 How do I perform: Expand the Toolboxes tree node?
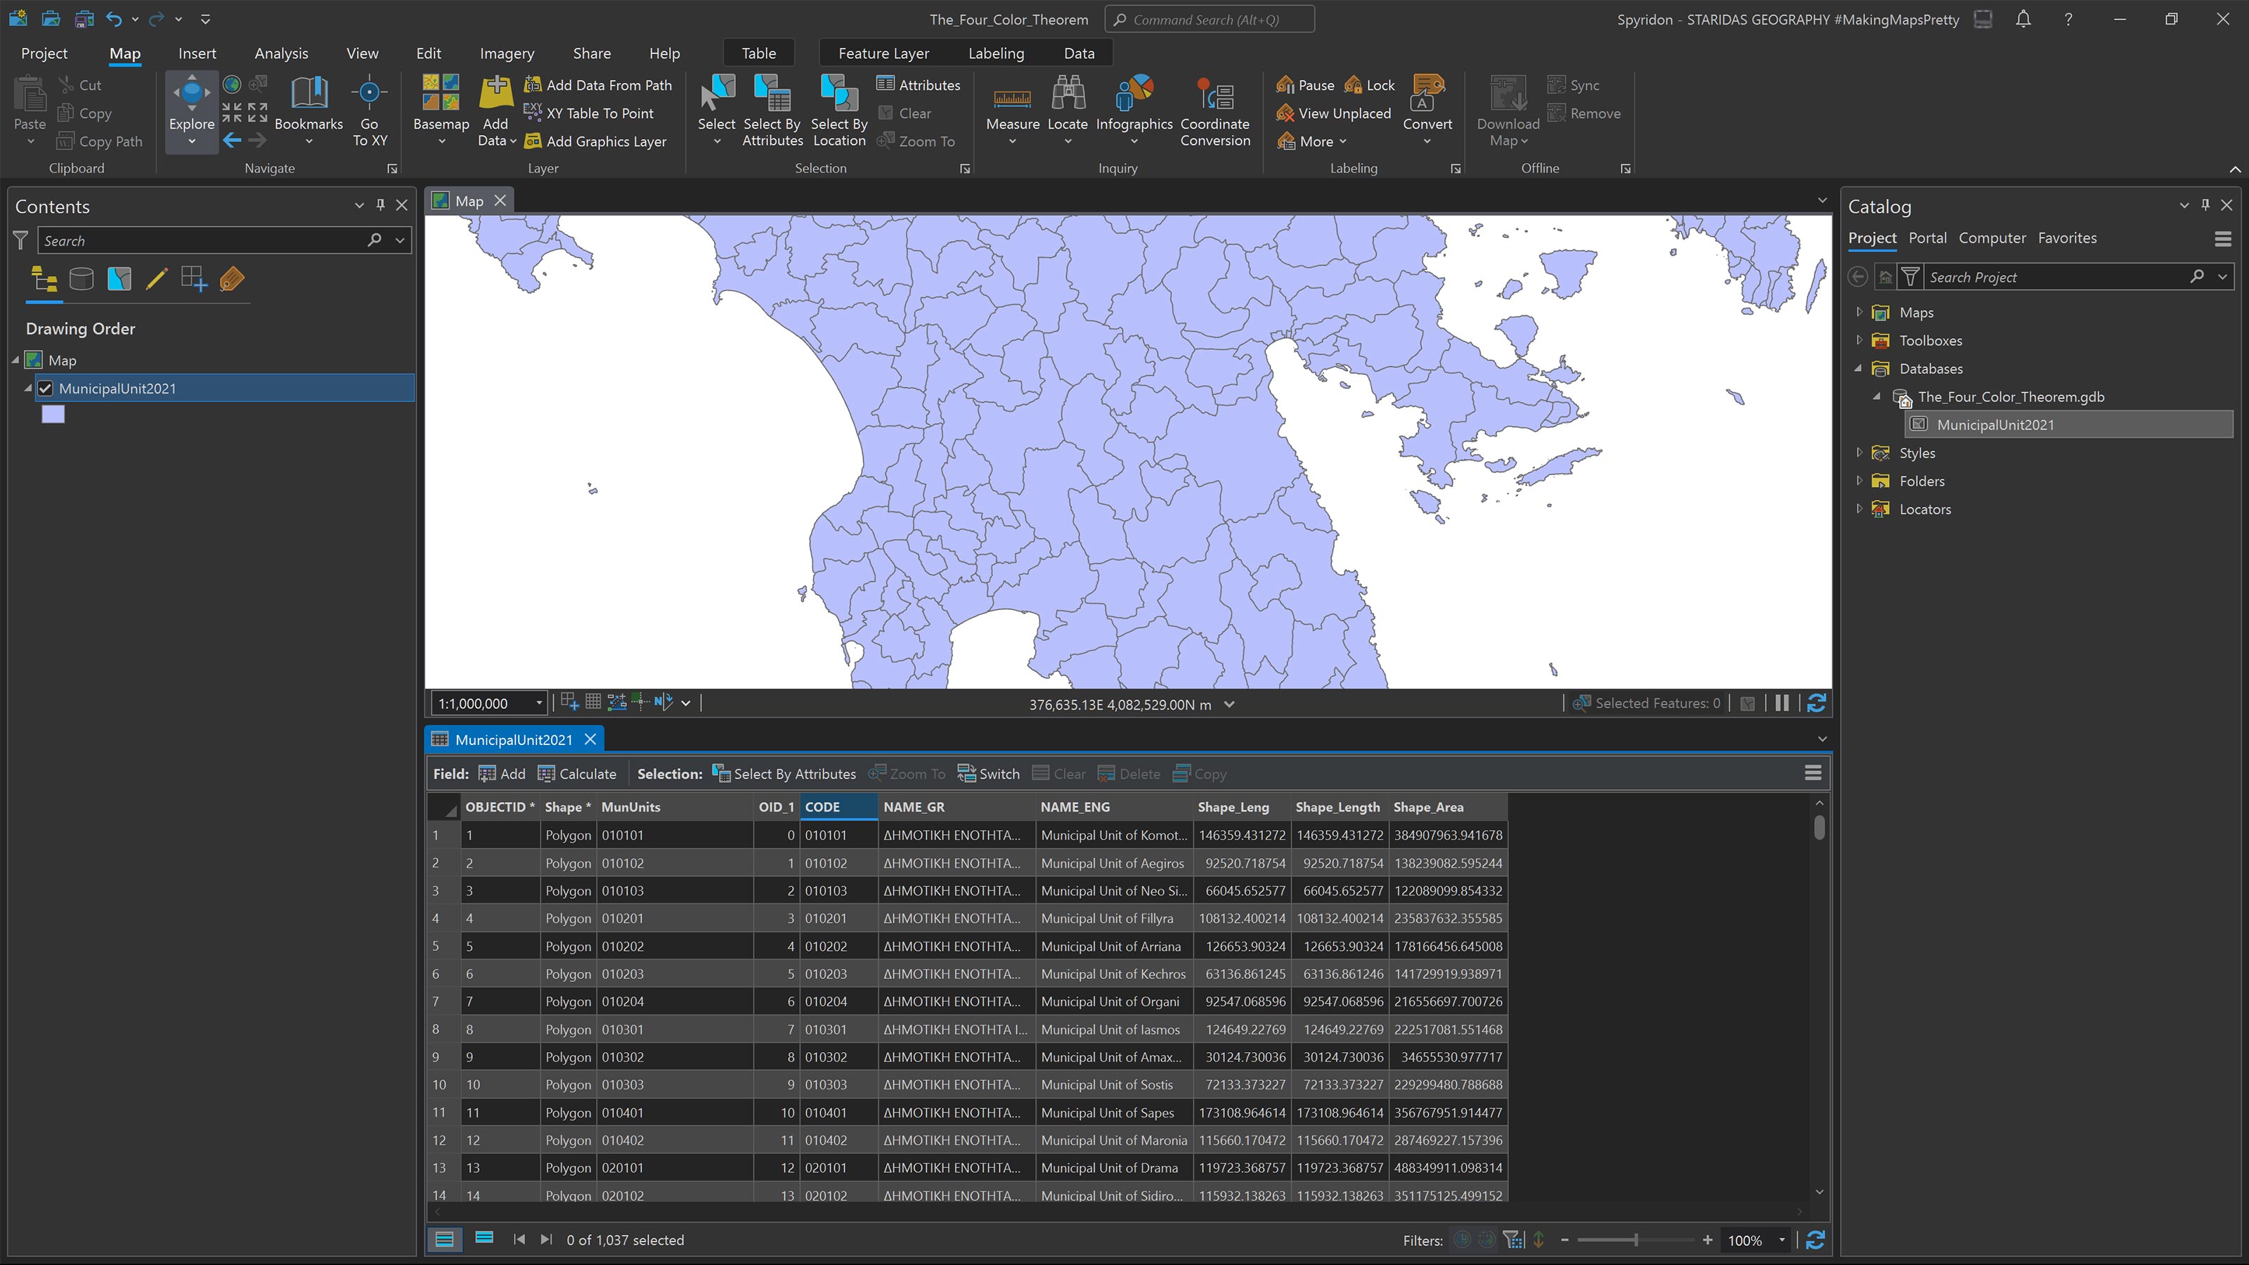pyautogui.click(x=1859, y=340)
